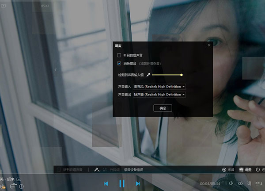
Task: Enable 听到自己声音 checkbox in the dialog
Action: (x=119, y=55)
